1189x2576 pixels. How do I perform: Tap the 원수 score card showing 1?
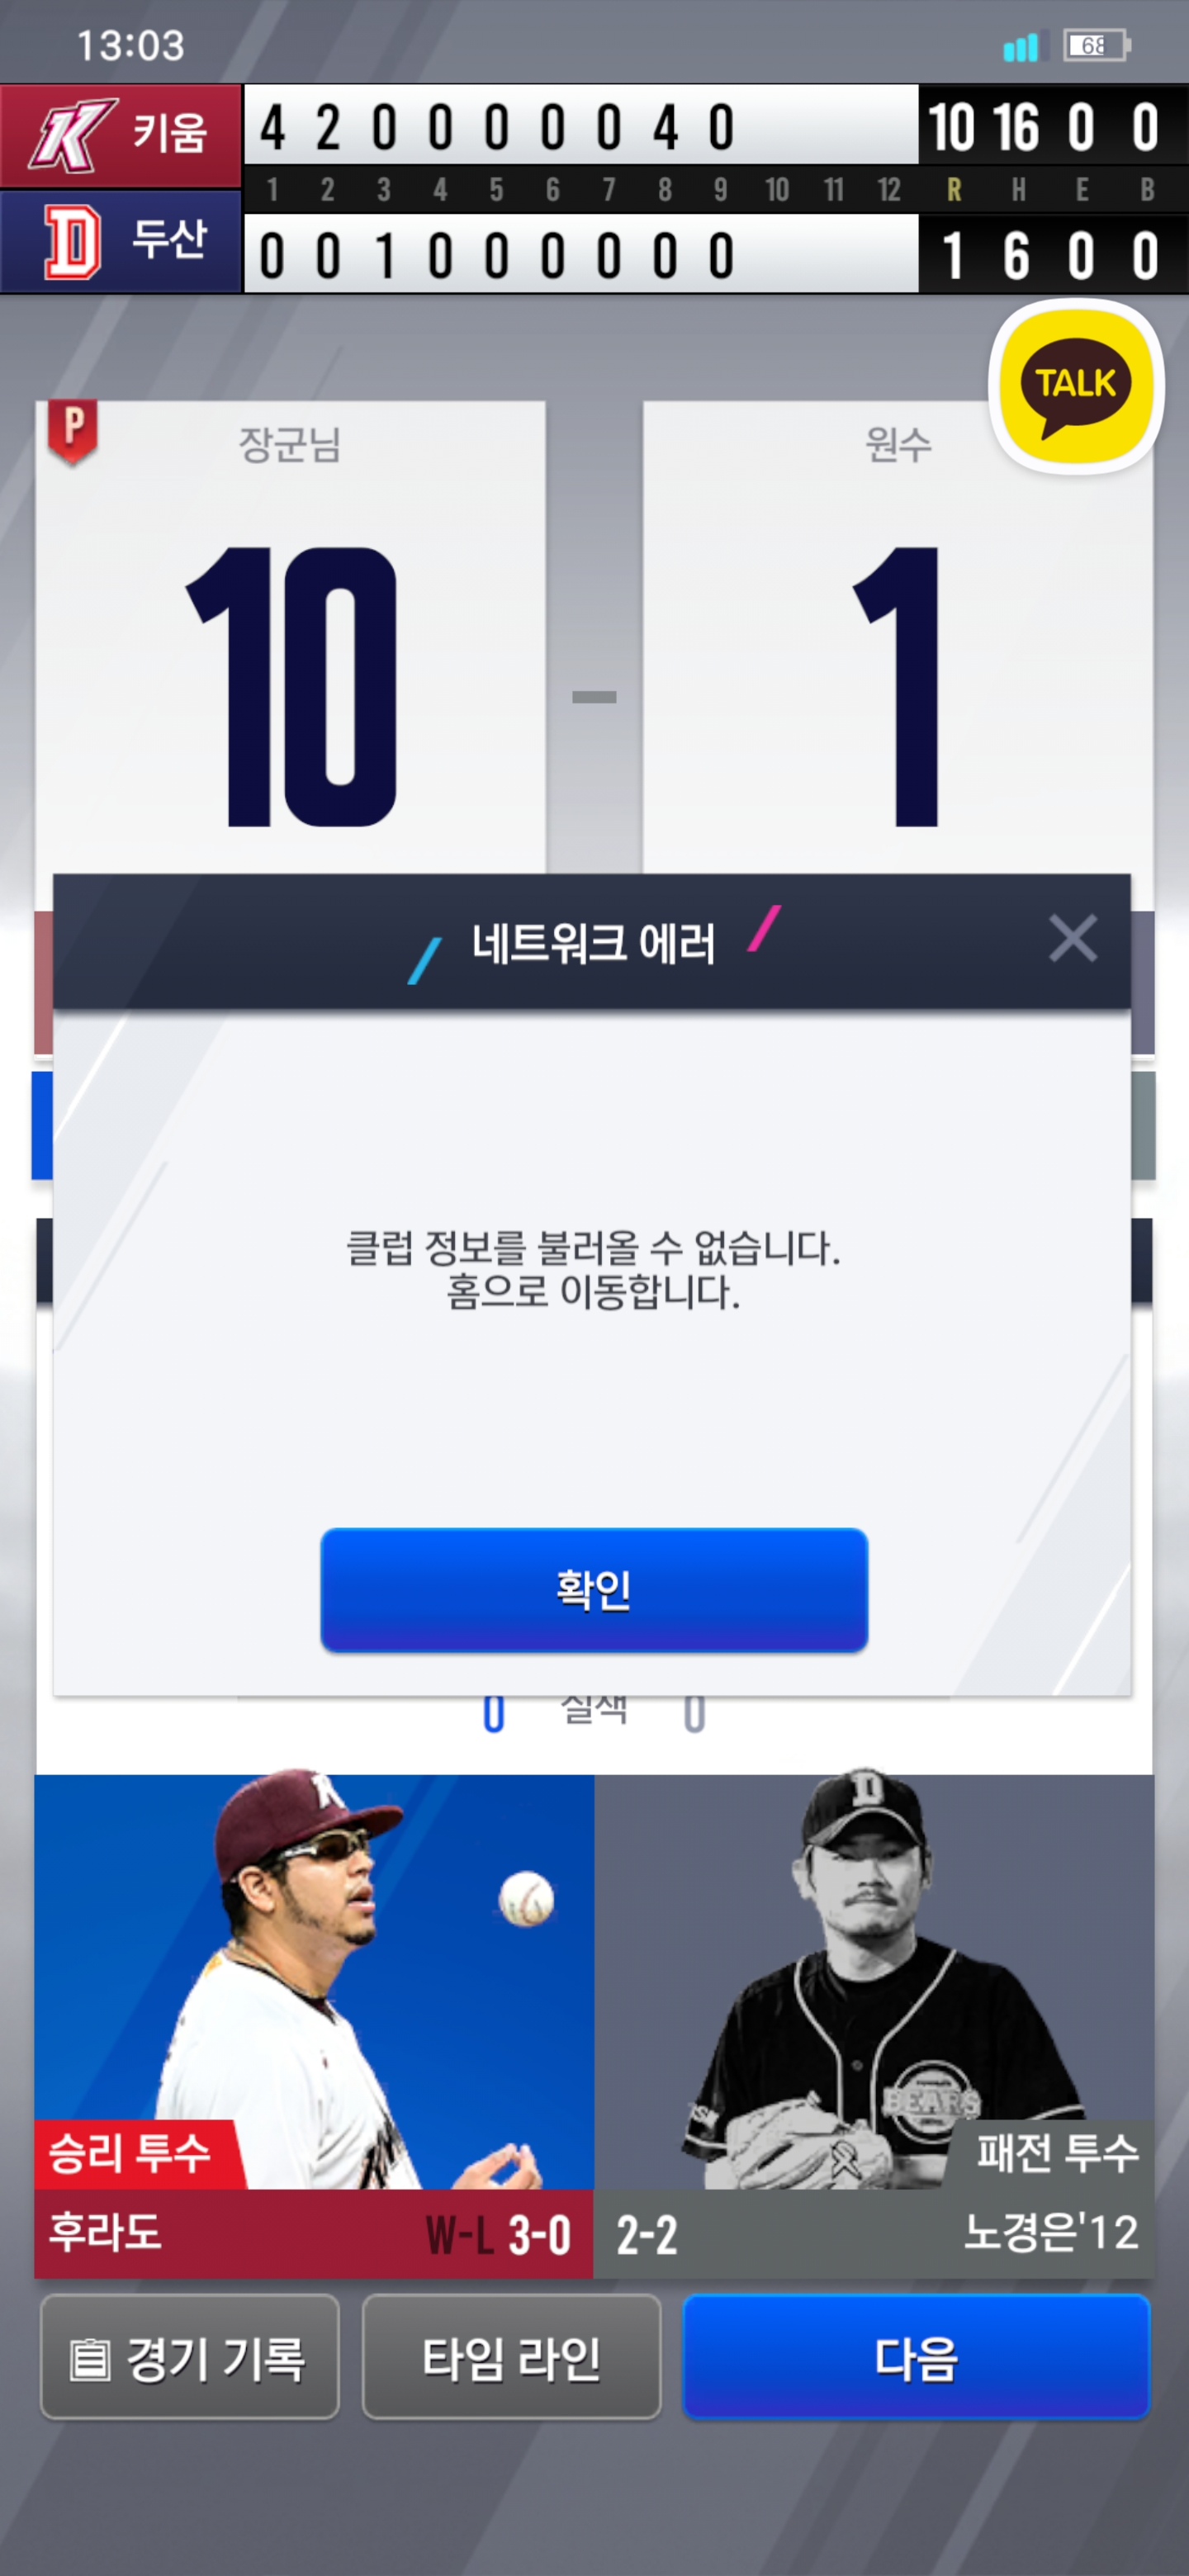pyautogui.click(x=897, y=640)
